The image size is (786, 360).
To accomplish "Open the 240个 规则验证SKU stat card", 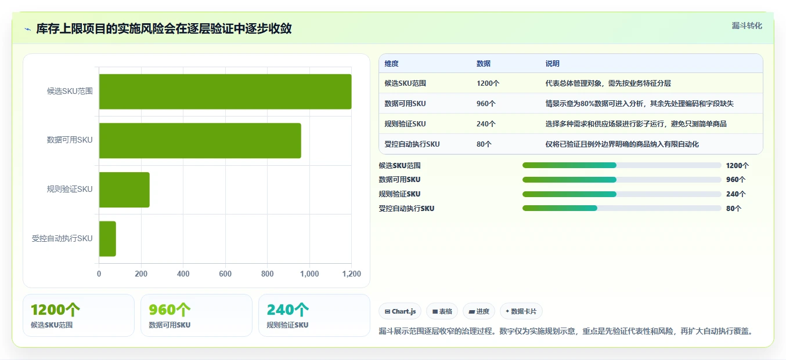I will point(314,315).
